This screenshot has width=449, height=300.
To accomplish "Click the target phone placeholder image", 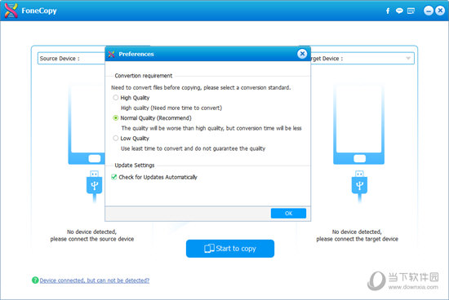I will point(359,125).
